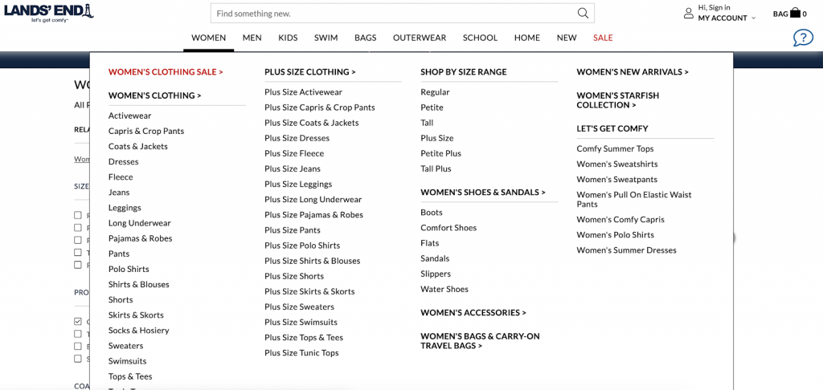823x390 pixels.
Task: Open Water Shoes link
Action: 444,290
